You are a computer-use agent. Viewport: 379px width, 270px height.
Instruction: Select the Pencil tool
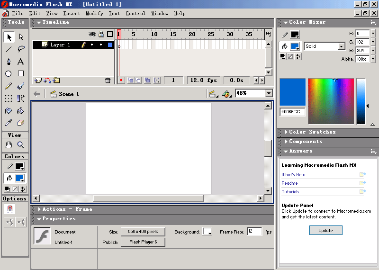9,86
